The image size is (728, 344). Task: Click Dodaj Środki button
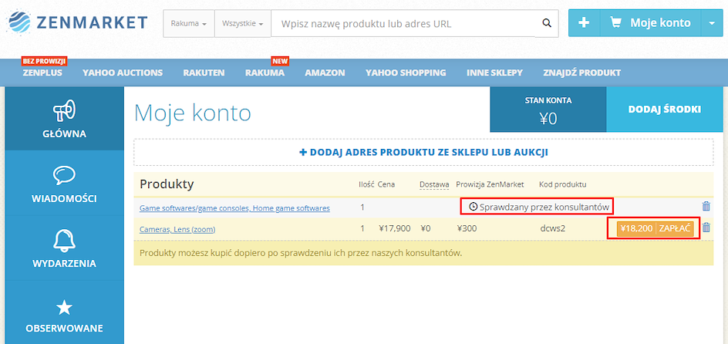click(x=665, y=110)
